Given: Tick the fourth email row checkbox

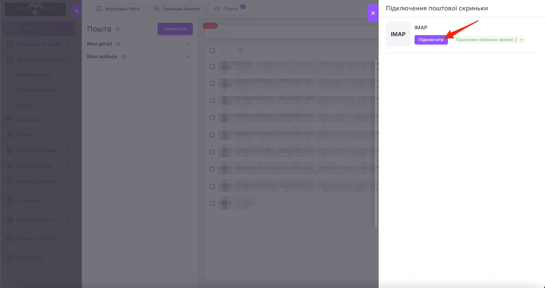Looking at the screenshot, I should click(x=213, y=118).
